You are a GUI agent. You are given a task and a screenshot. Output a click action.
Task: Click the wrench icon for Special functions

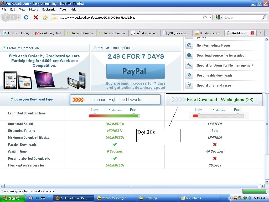tap(189, 65)
